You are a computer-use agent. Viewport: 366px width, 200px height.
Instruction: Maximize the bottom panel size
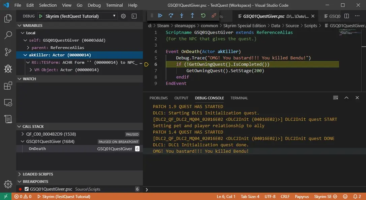click(346, 98)
